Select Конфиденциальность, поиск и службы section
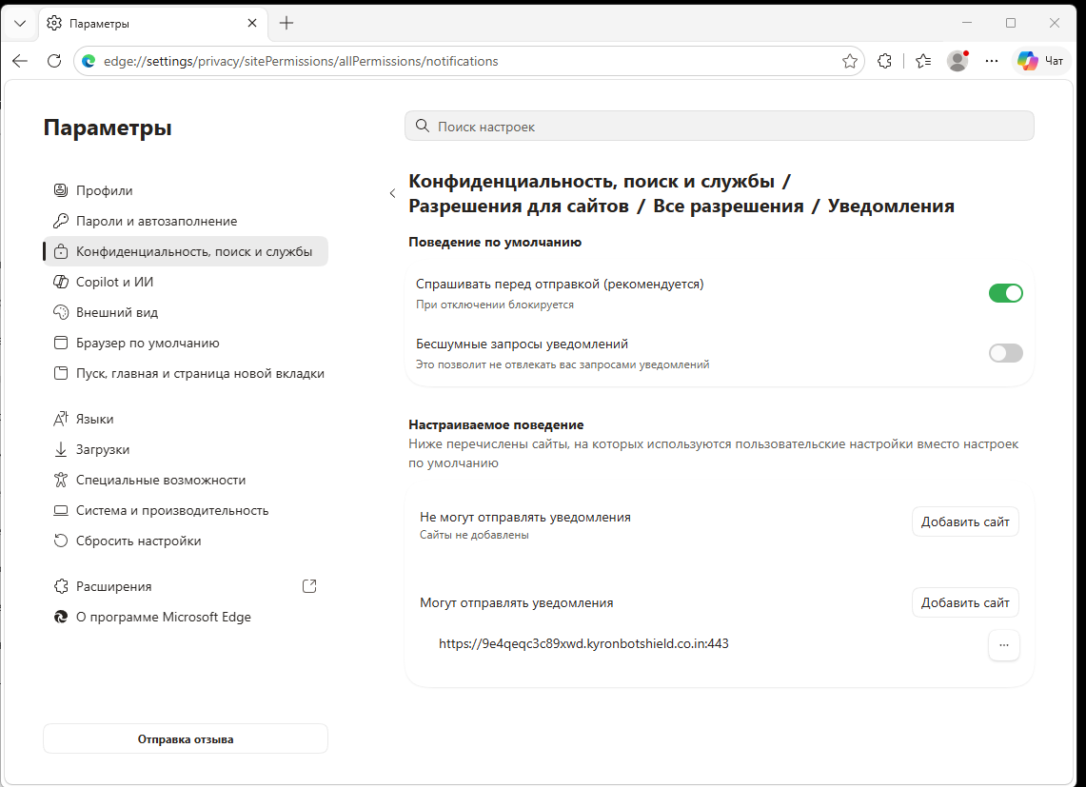This screenshot has width=1086, height=787. [186, 251]
